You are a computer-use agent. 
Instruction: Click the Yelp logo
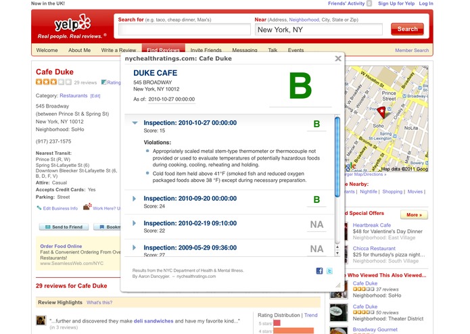pos(72,24)
